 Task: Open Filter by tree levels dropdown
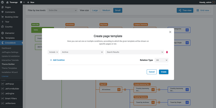(63, 10)
